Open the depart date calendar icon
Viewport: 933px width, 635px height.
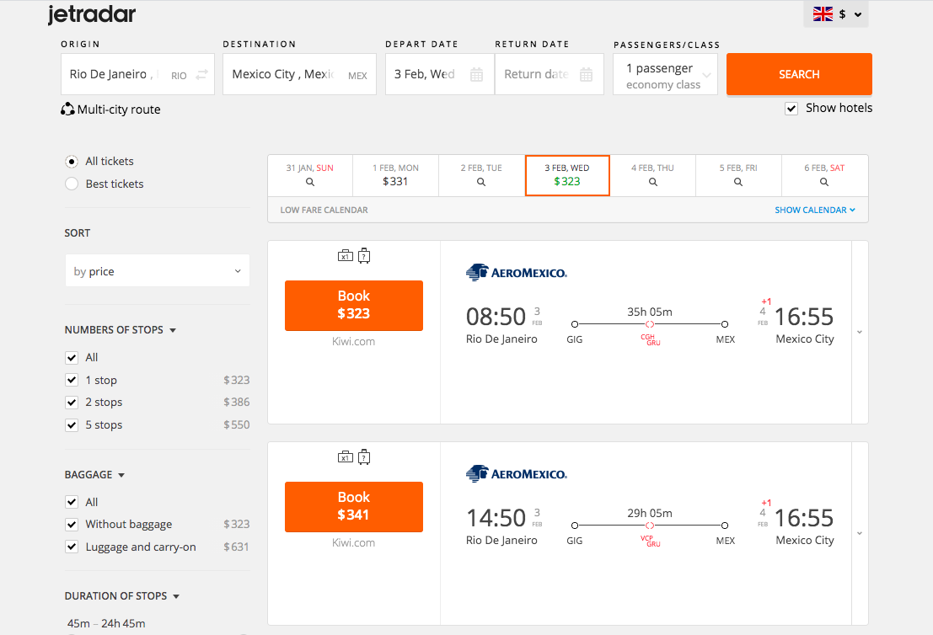click(476, 75)
